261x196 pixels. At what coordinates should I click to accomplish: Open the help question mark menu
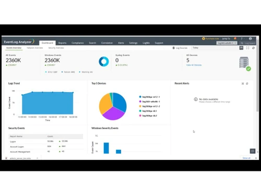(242, 39)
